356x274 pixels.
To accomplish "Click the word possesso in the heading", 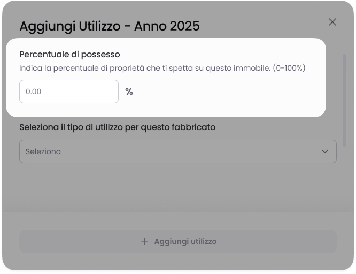I will [x=100, y=55].
